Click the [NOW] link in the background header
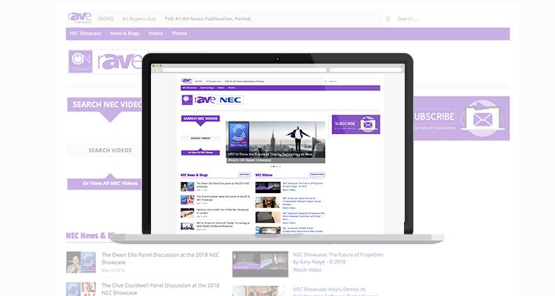The image size is (555, 296). point(106,18)
